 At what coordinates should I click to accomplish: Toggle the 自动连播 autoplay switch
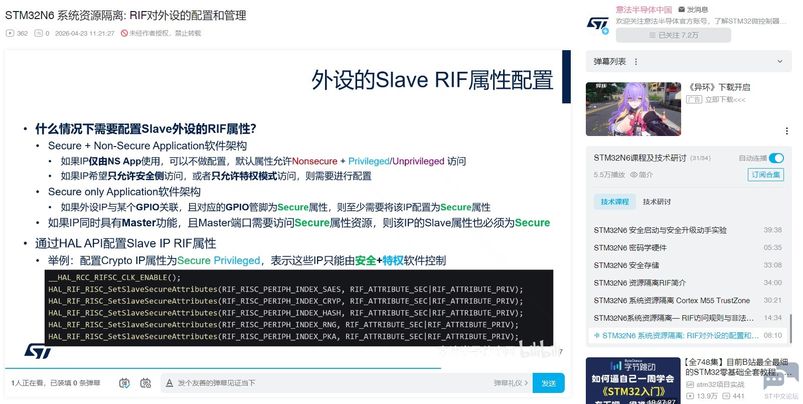coord(776,158)
